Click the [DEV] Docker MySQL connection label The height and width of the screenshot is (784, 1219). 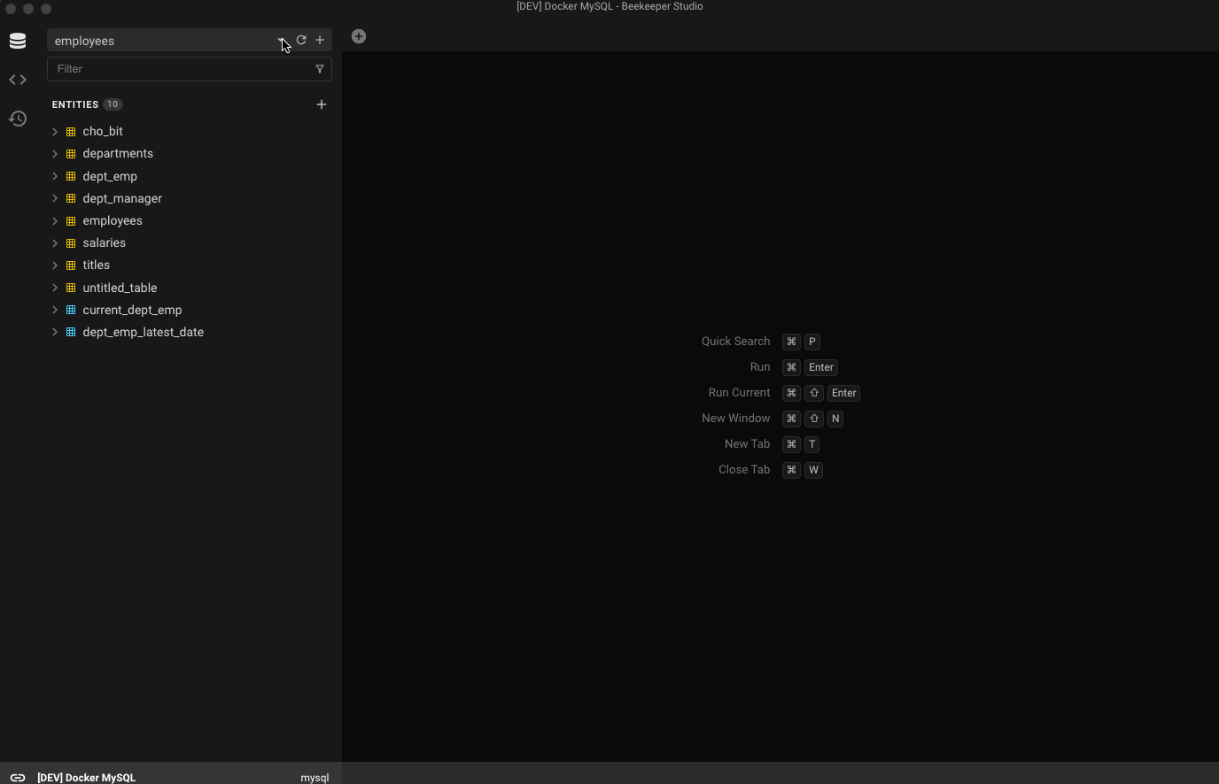(x=87, y=778)
